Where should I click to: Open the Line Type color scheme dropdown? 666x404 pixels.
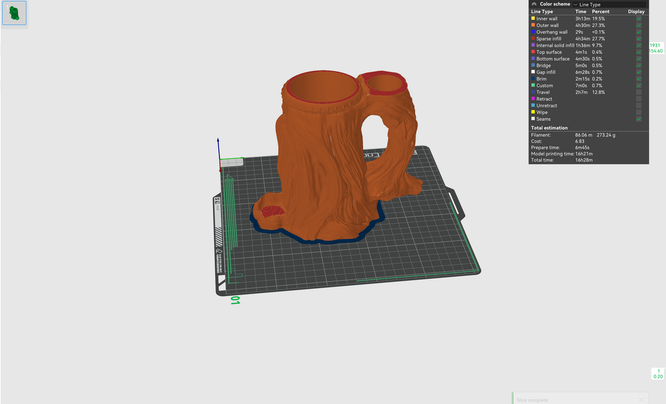point(607,5)
